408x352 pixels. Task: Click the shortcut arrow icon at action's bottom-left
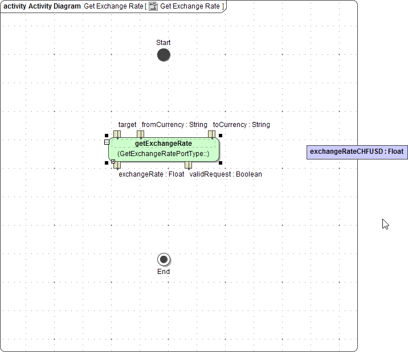tap(113, 162)
